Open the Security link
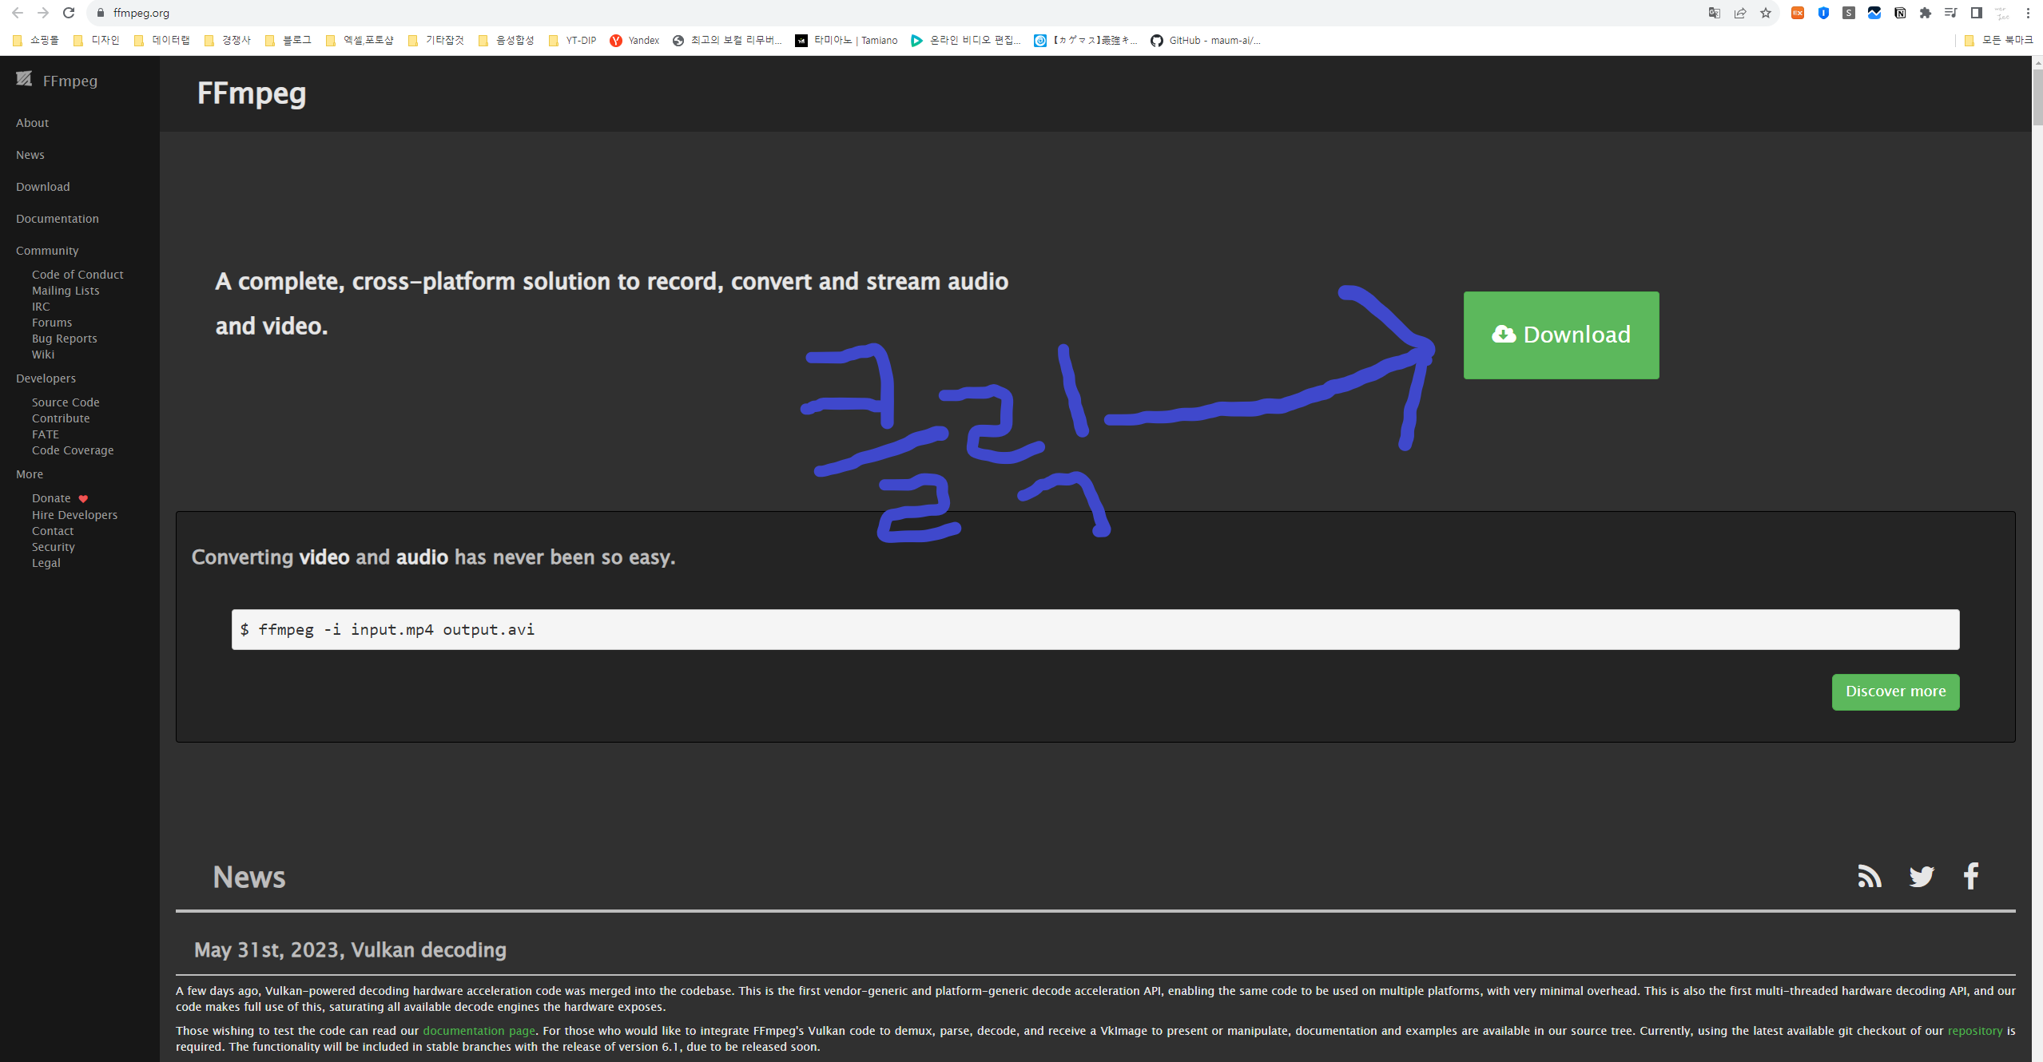Image resolution: width=2043 pixels, height=1062 pixels. [54, 547]
